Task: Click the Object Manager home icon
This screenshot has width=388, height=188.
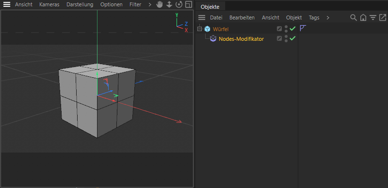Action: [363, 17]
